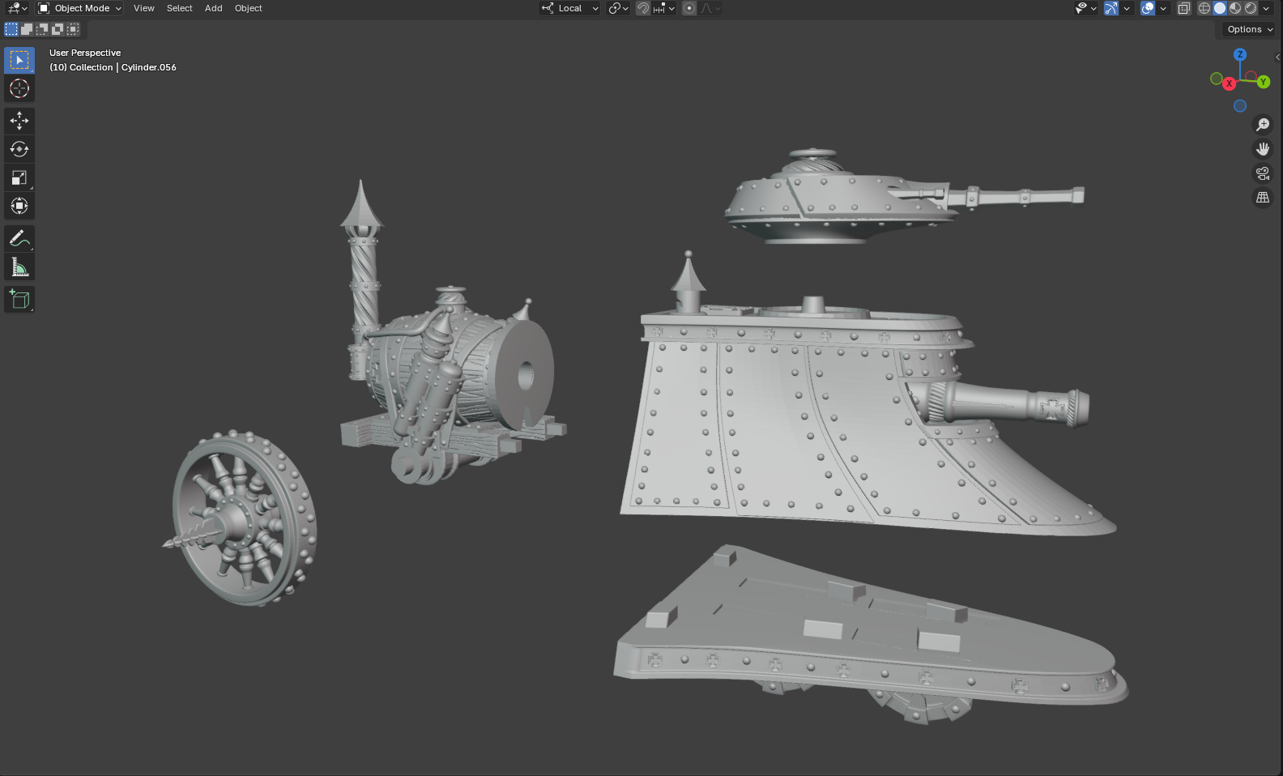
Task: Open the Options popover
Action: coord(1250,29)
